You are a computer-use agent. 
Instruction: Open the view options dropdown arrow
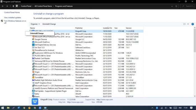(x=188, y=24)
